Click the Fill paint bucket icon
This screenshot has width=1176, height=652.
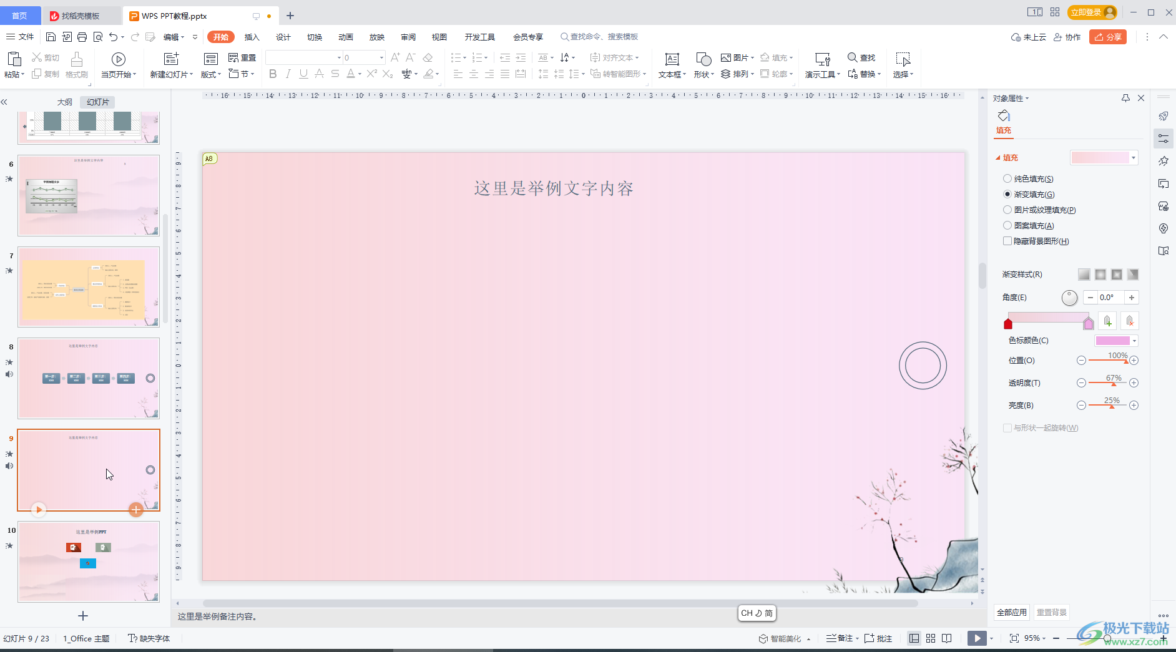click(x=1004, y=115)
